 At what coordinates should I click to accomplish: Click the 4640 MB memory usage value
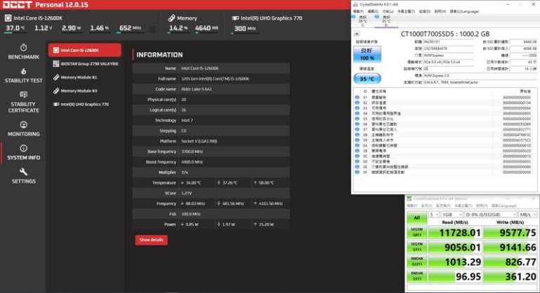tap(206, 28)
